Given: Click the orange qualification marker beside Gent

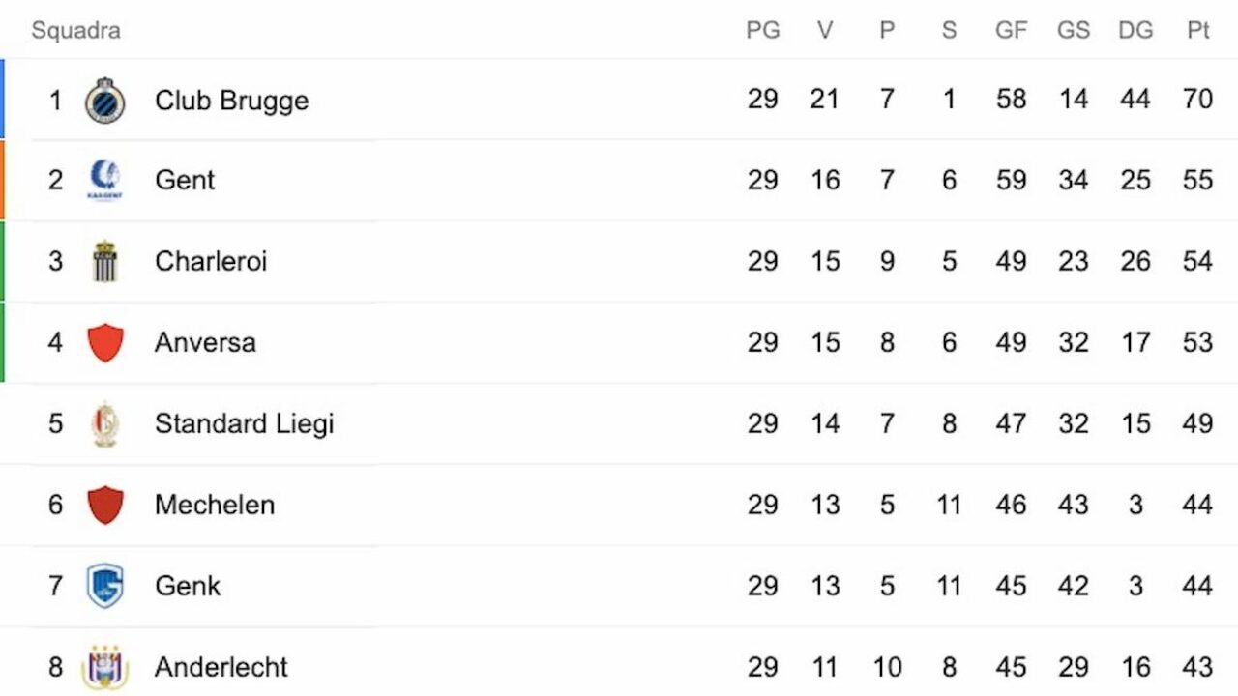Looking at the screenshot, I should pyautogui.click(x=2, y=180).
